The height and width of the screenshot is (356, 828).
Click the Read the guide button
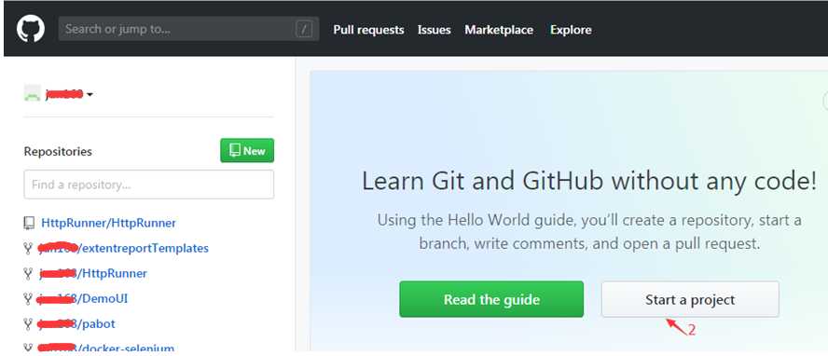(x=491, y=299)
